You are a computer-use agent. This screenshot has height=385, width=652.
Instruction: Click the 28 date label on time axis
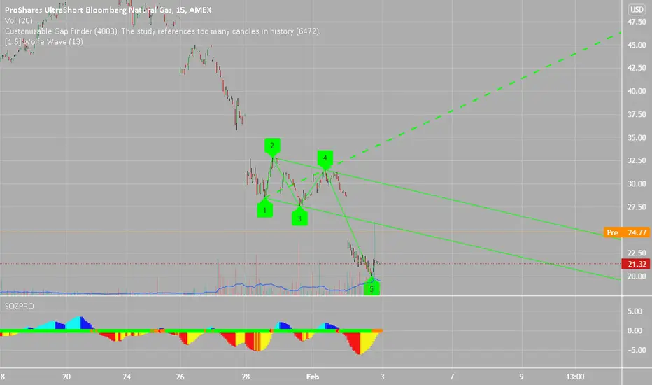pos(246,377)
